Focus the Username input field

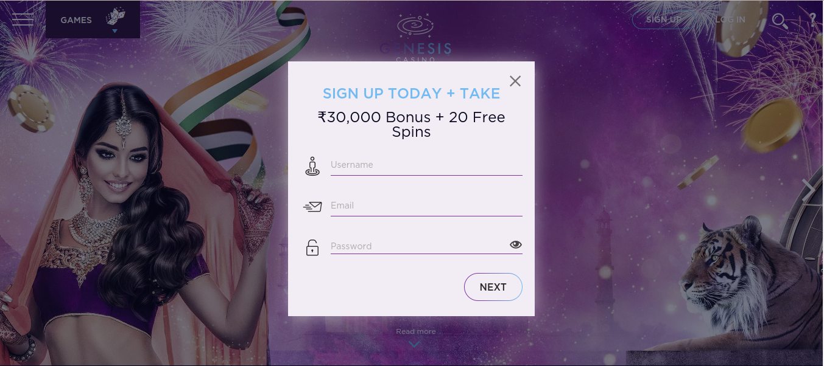(x=426, y=165)
